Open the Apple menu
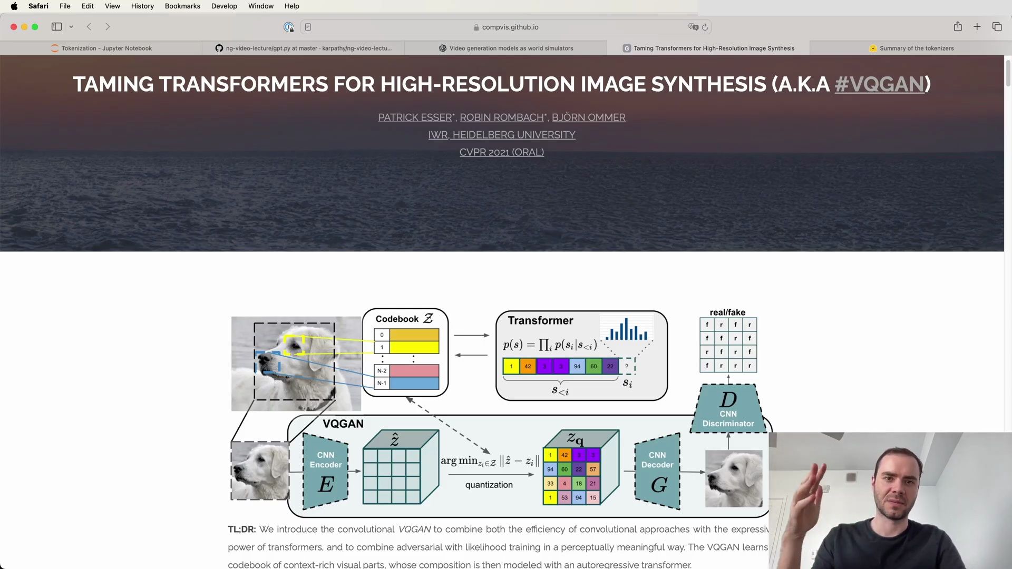Viewport: 1012px width, 569px height. tap(14, 6)
